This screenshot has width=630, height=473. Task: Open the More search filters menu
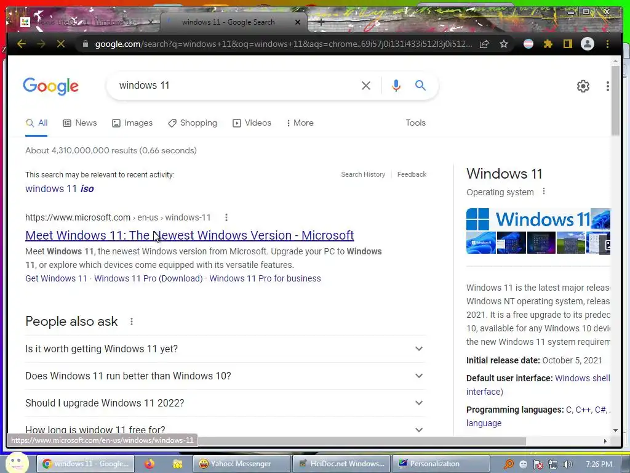[300, 123]
